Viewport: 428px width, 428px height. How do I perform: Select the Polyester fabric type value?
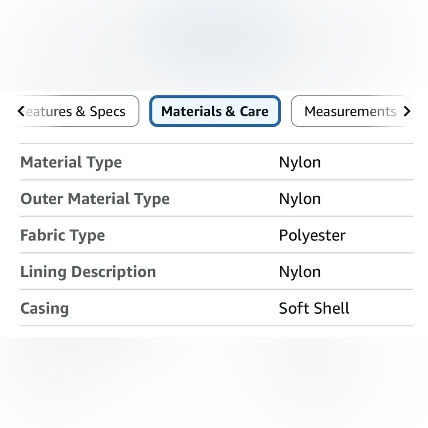point(312,235)
